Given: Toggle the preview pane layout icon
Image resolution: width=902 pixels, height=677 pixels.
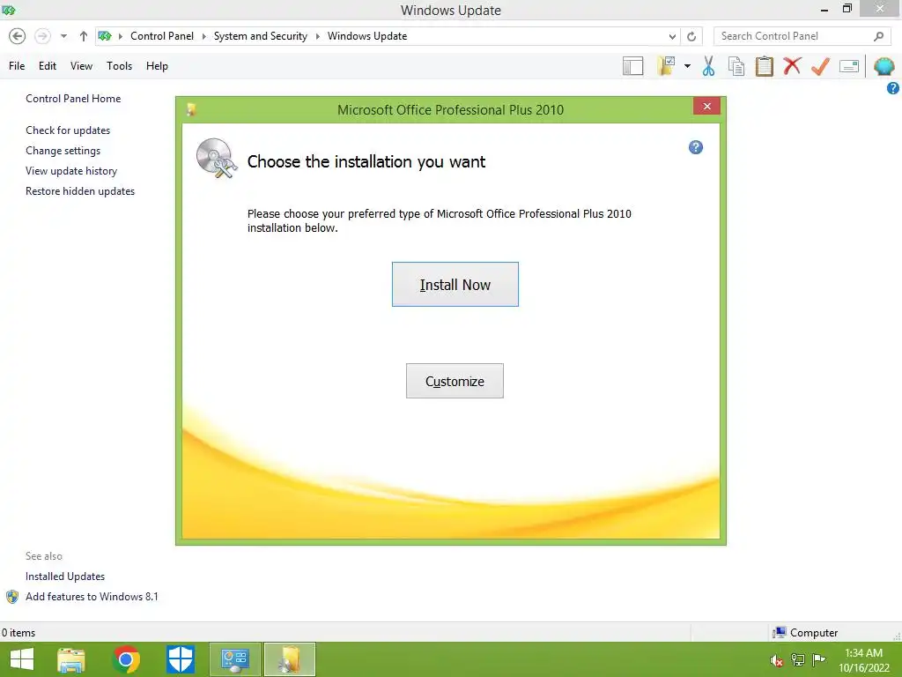Looking at the screenshot, I should pos(632,66).
